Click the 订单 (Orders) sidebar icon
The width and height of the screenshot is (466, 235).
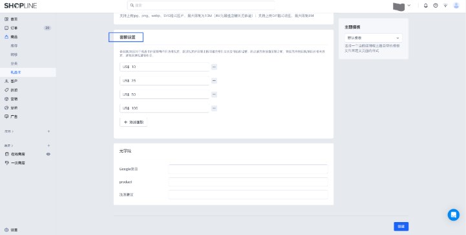(x=6, y=28)
